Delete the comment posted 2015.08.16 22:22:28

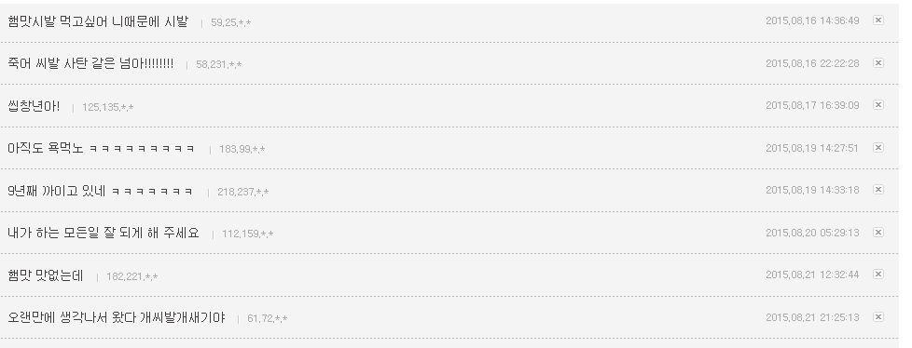click(878, 62)
